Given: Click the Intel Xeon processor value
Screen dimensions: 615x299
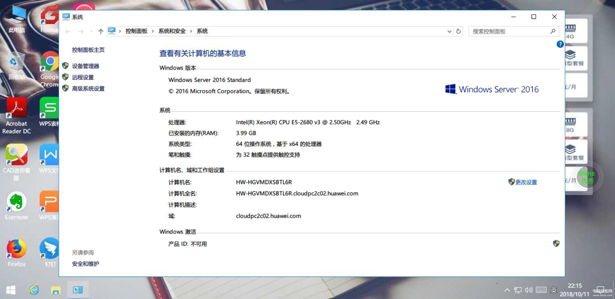Looking at the screenshot, I should click(307, 122).
